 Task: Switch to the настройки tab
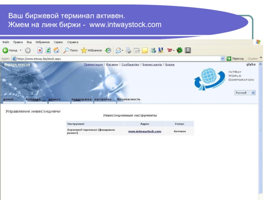(x=103, y=99)
